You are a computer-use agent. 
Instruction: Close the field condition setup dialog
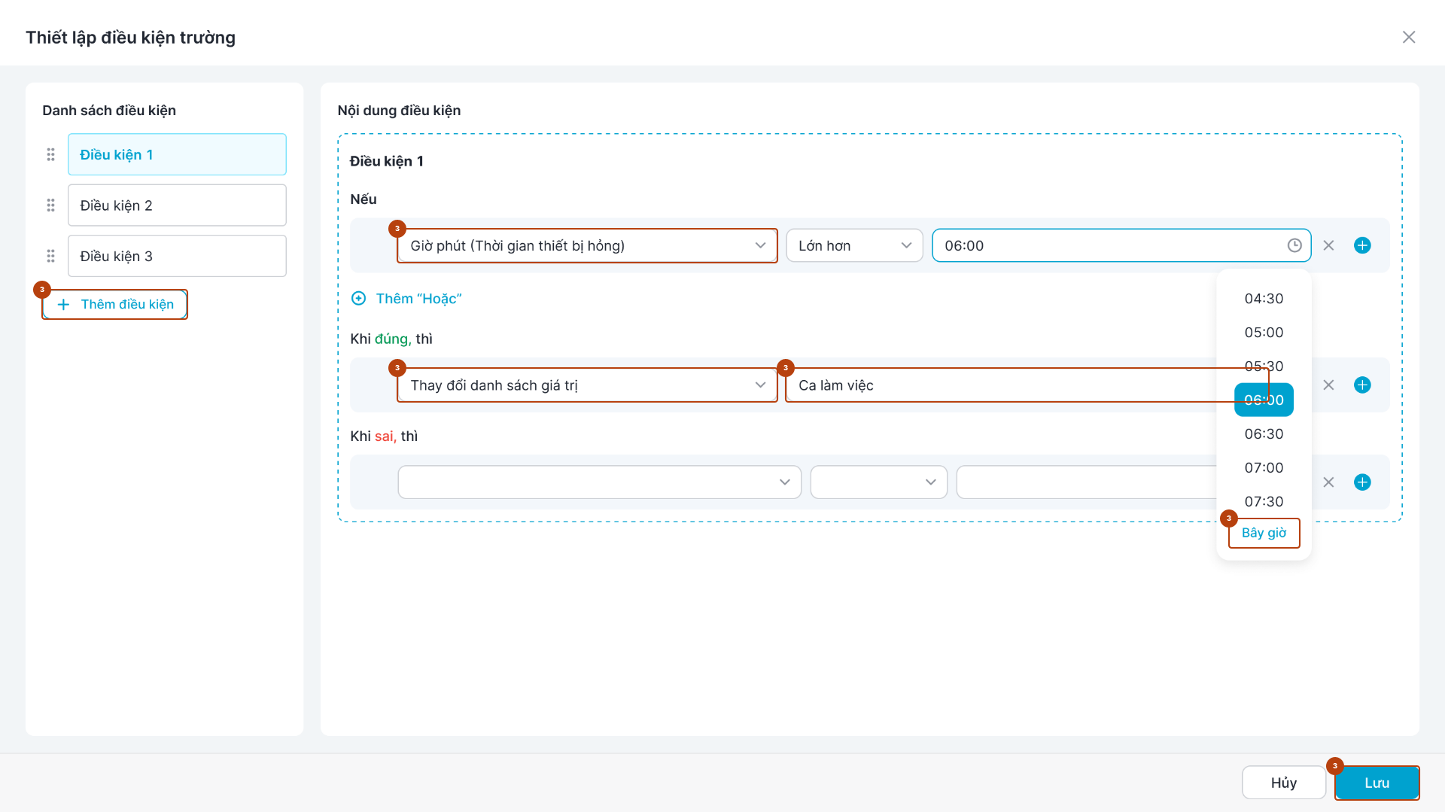[1409, 37]
